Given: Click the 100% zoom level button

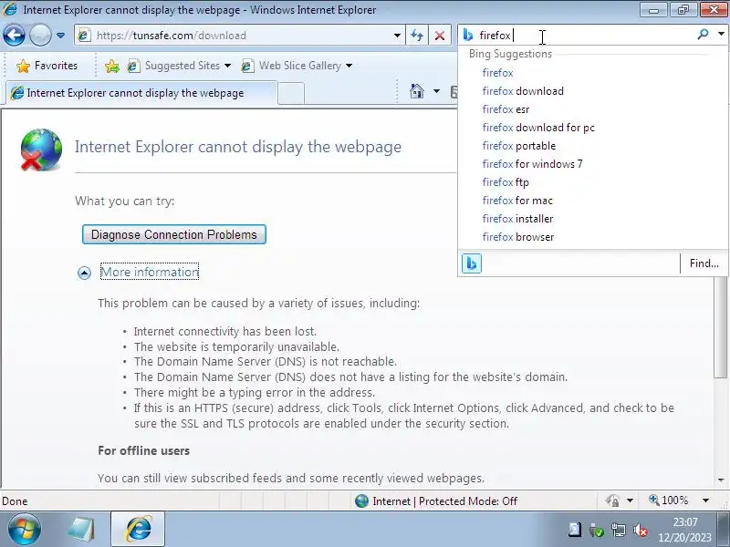Looking at the screenshot, I should click(669, 501).
